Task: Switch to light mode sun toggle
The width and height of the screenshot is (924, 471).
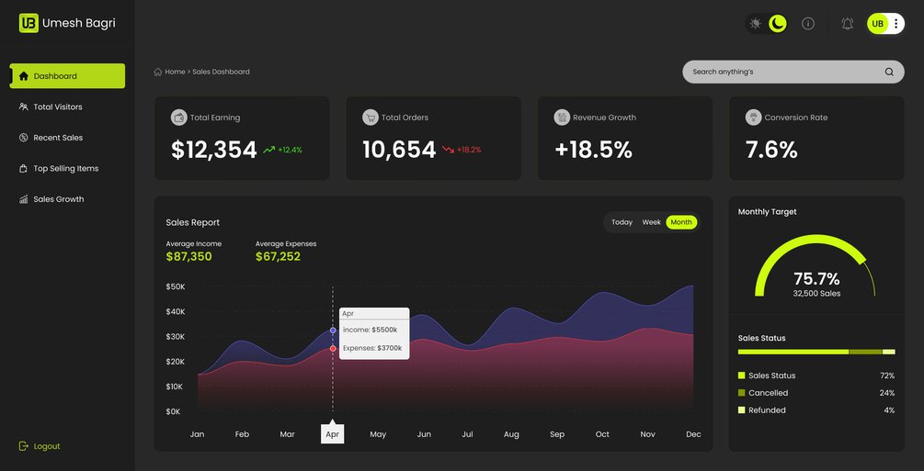Action: click(755, 24)
